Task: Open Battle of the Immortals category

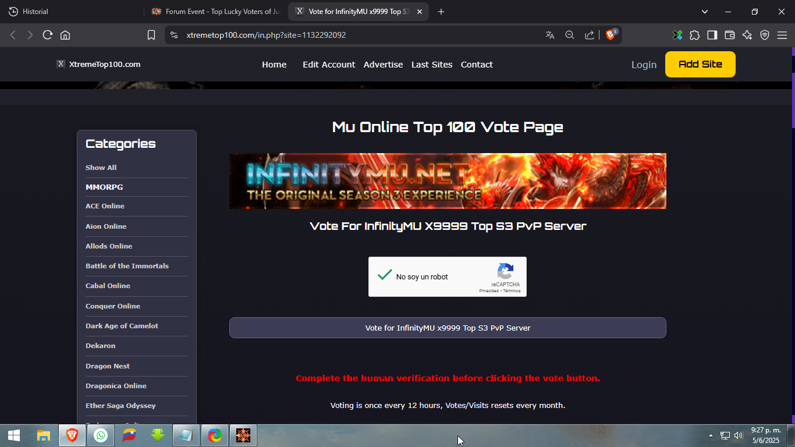Action: coord(127,266)
